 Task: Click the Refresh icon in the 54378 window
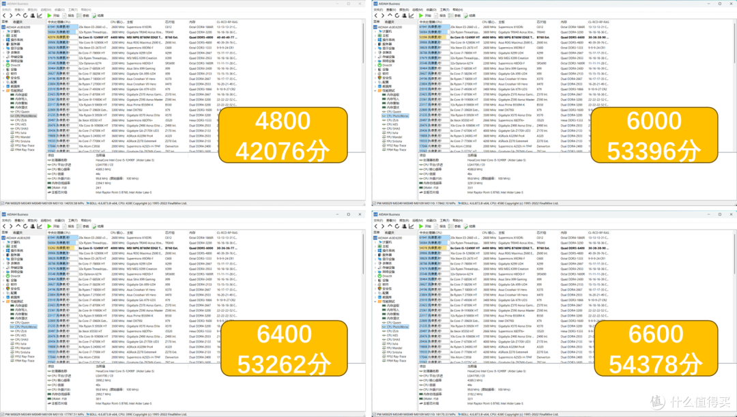(x=397, y=226)
